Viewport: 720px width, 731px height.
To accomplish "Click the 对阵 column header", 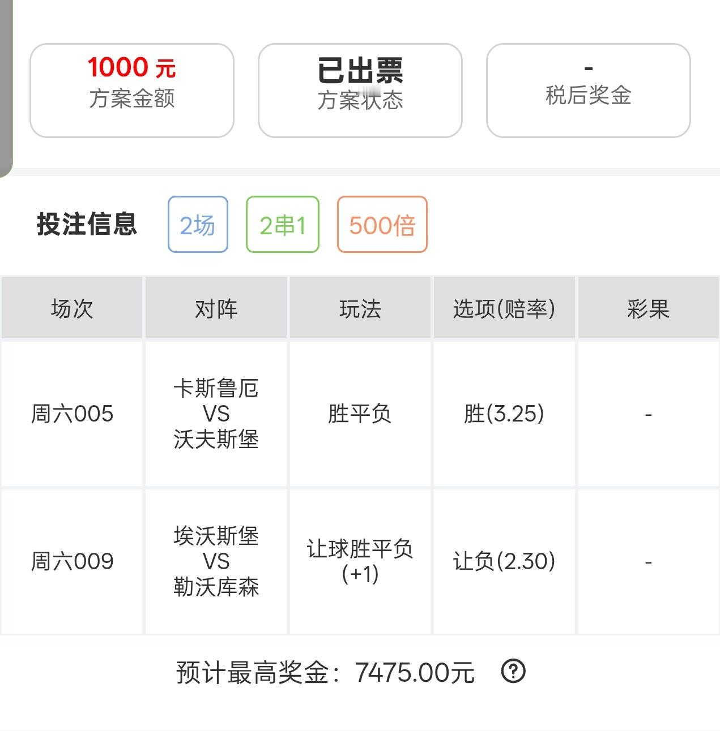I will click(216, 308).
